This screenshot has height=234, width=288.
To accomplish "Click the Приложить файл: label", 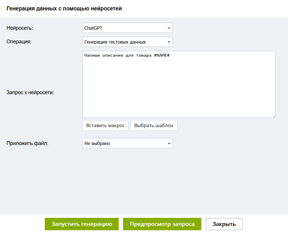I will (x=27, y=143).
